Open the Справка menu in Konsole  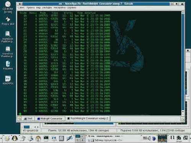pos(72,8)
